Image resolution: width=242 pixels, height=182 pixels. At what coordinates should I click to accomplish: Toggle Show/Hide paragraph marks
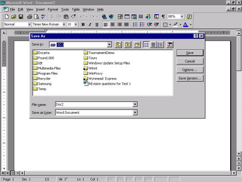pyautogui.click(x=163, y=16)
